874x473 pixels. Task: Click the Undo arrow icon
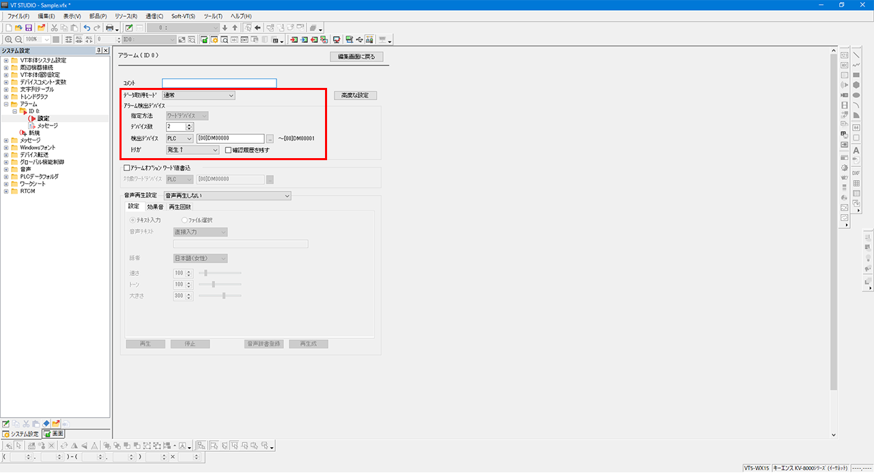87,28
